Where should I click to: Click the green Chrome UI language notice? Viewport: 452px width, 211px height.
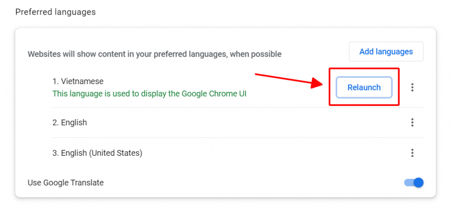(149, 93)
